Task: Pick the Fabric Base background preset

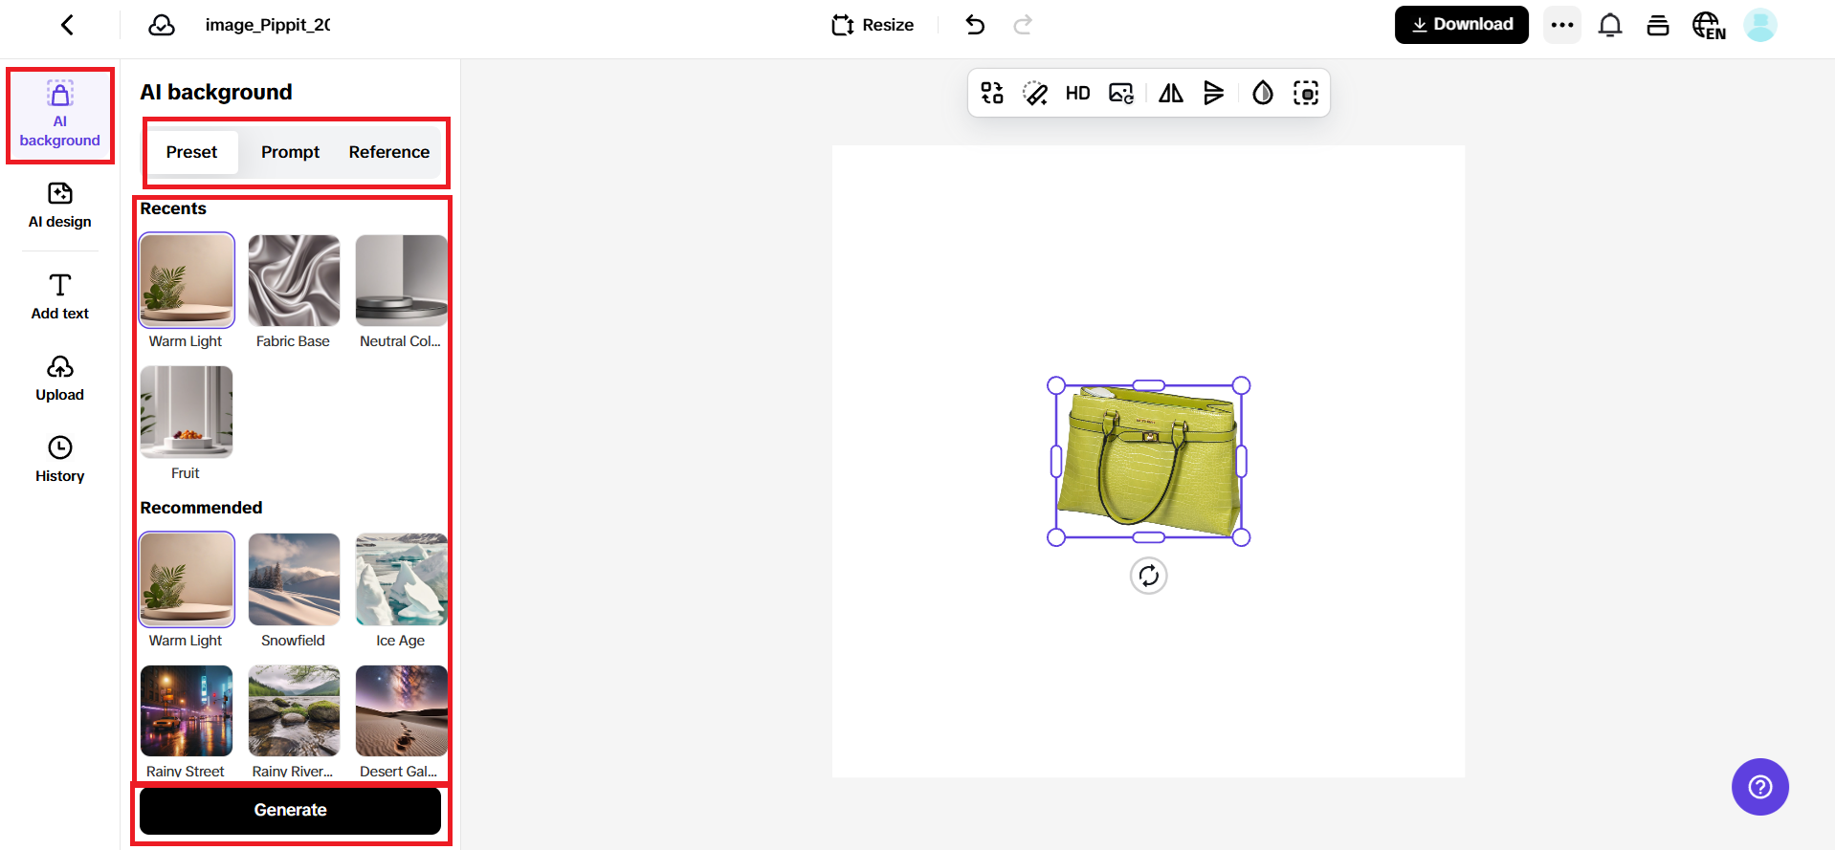Action: (294, 281)
